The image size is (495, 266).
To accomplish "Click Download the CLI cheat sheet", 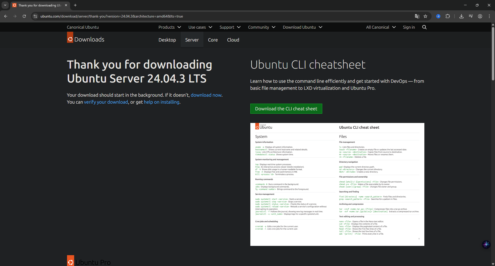I will pos(286,109).
